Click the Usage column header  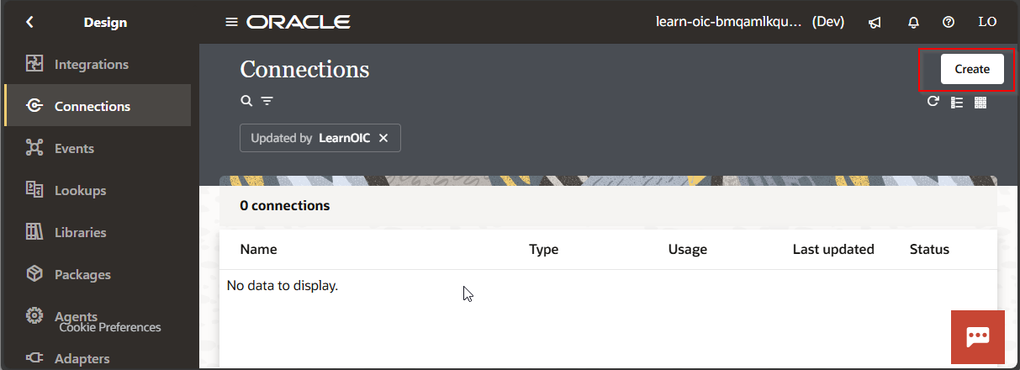pyautogui.click(x=688, y=249)
